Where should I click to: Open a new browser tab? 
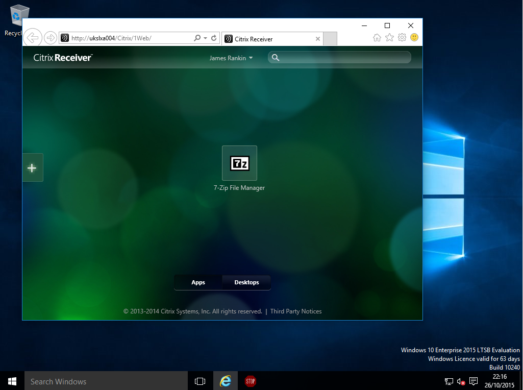click(330, 39)
